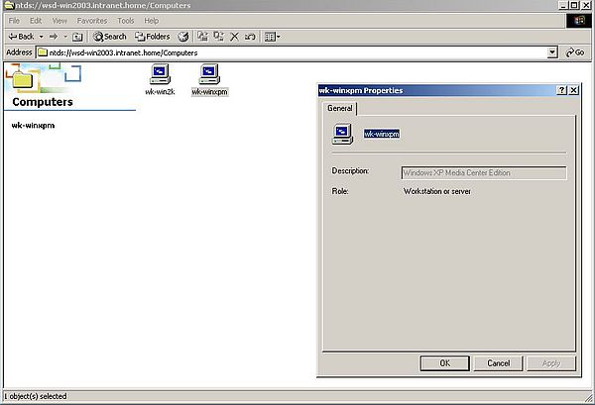Minimize the Explorer window
The width and height of the screenshot is (595, 405).
click(563, 5)
